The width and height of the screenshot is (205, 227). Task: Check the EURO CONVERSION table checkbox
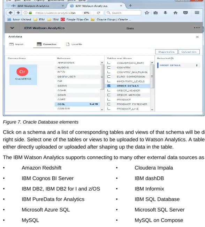coord(109,77)
